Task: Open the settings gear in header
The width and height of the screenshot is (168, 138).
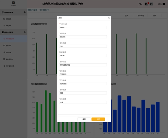Action: [151, 4]
